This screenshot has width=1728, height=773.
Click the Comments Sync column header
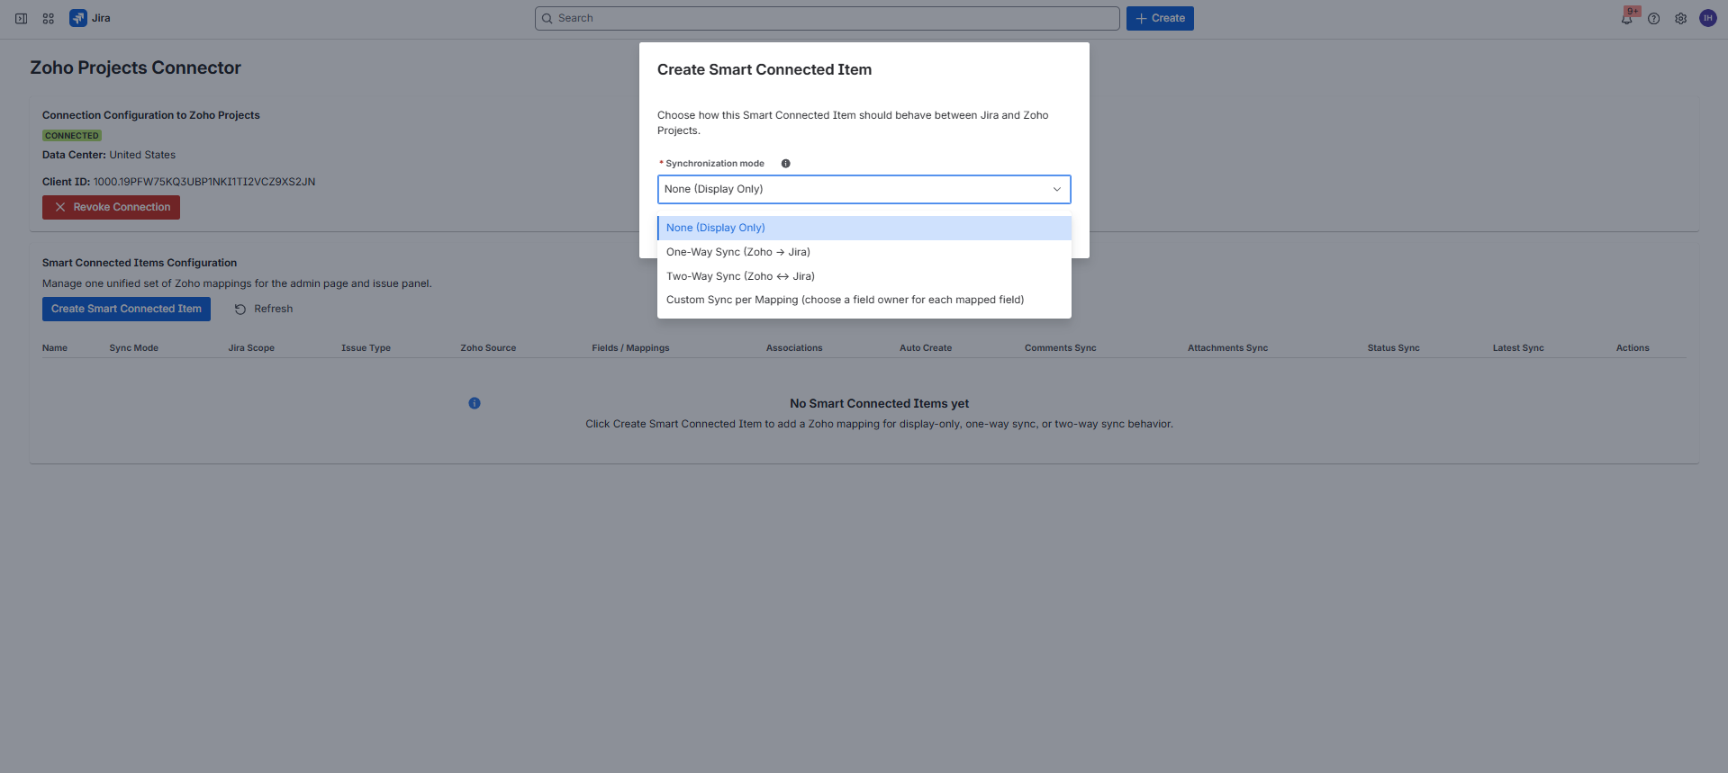[x=1061, y=348]
